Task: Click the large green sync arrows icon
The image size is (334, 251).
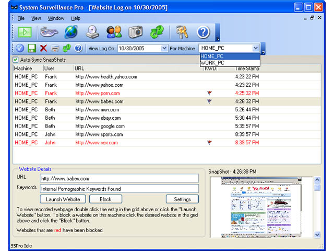Action: (157, 32)
